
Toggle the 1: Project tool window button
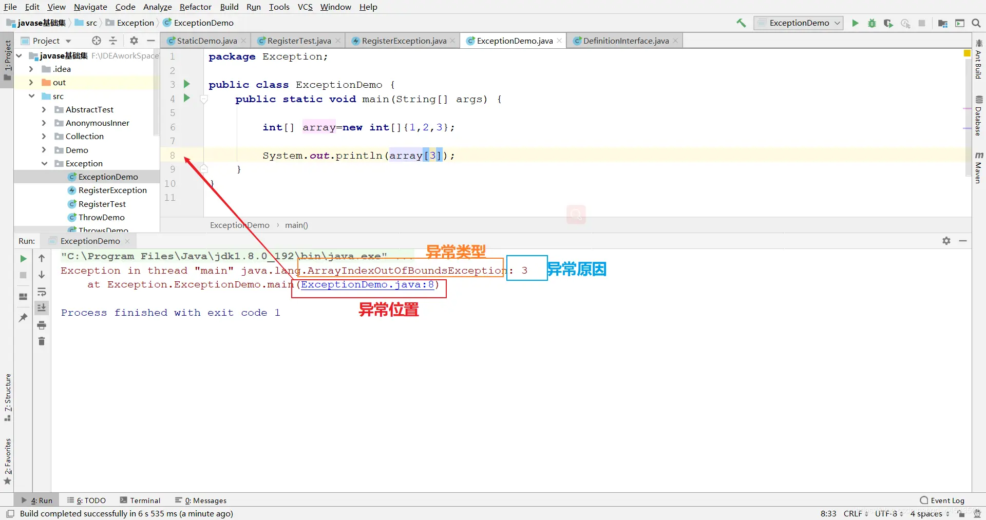click(x=7, y=61)
